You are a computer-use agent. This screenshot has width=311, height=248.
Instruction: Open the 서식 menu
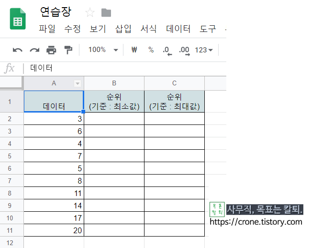click(x=148, y=29)
